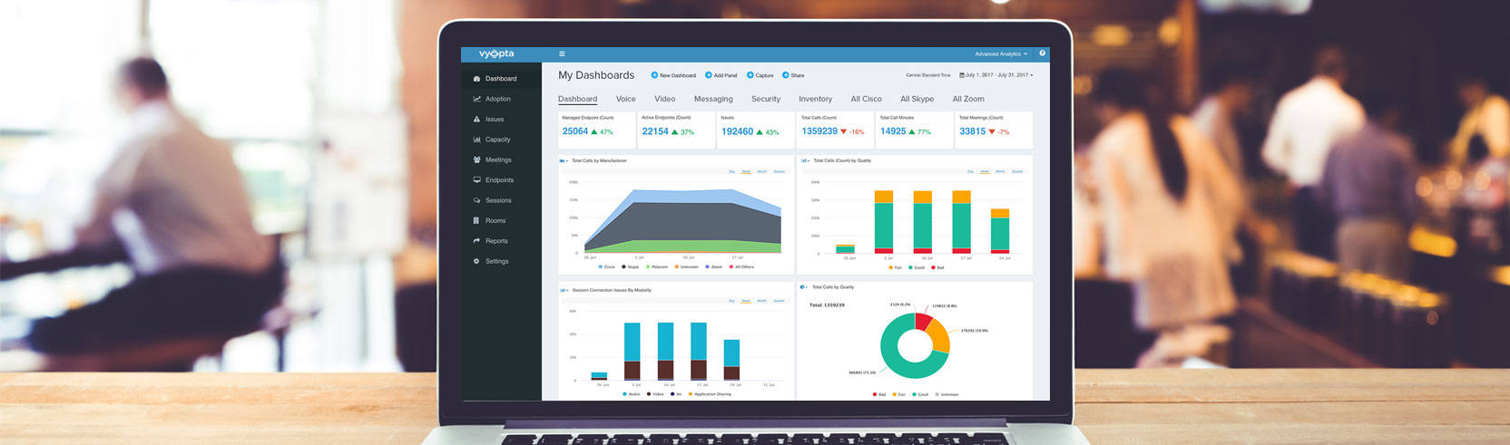Open chart-type dropdown on Total Calls by Manufacturer
Image resolution: width=1510 pixels, height=445 pixels.
coord(564,160)
